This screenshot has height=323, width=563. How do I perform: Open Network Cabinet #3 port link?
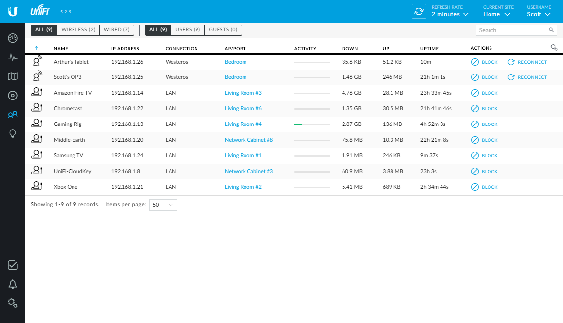[x=249, y=171]
